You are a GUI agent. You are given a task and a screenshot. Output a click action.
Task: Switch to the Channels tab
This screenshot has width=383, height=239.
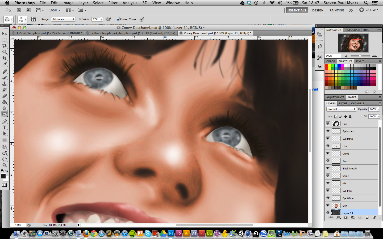pos(357,104)
